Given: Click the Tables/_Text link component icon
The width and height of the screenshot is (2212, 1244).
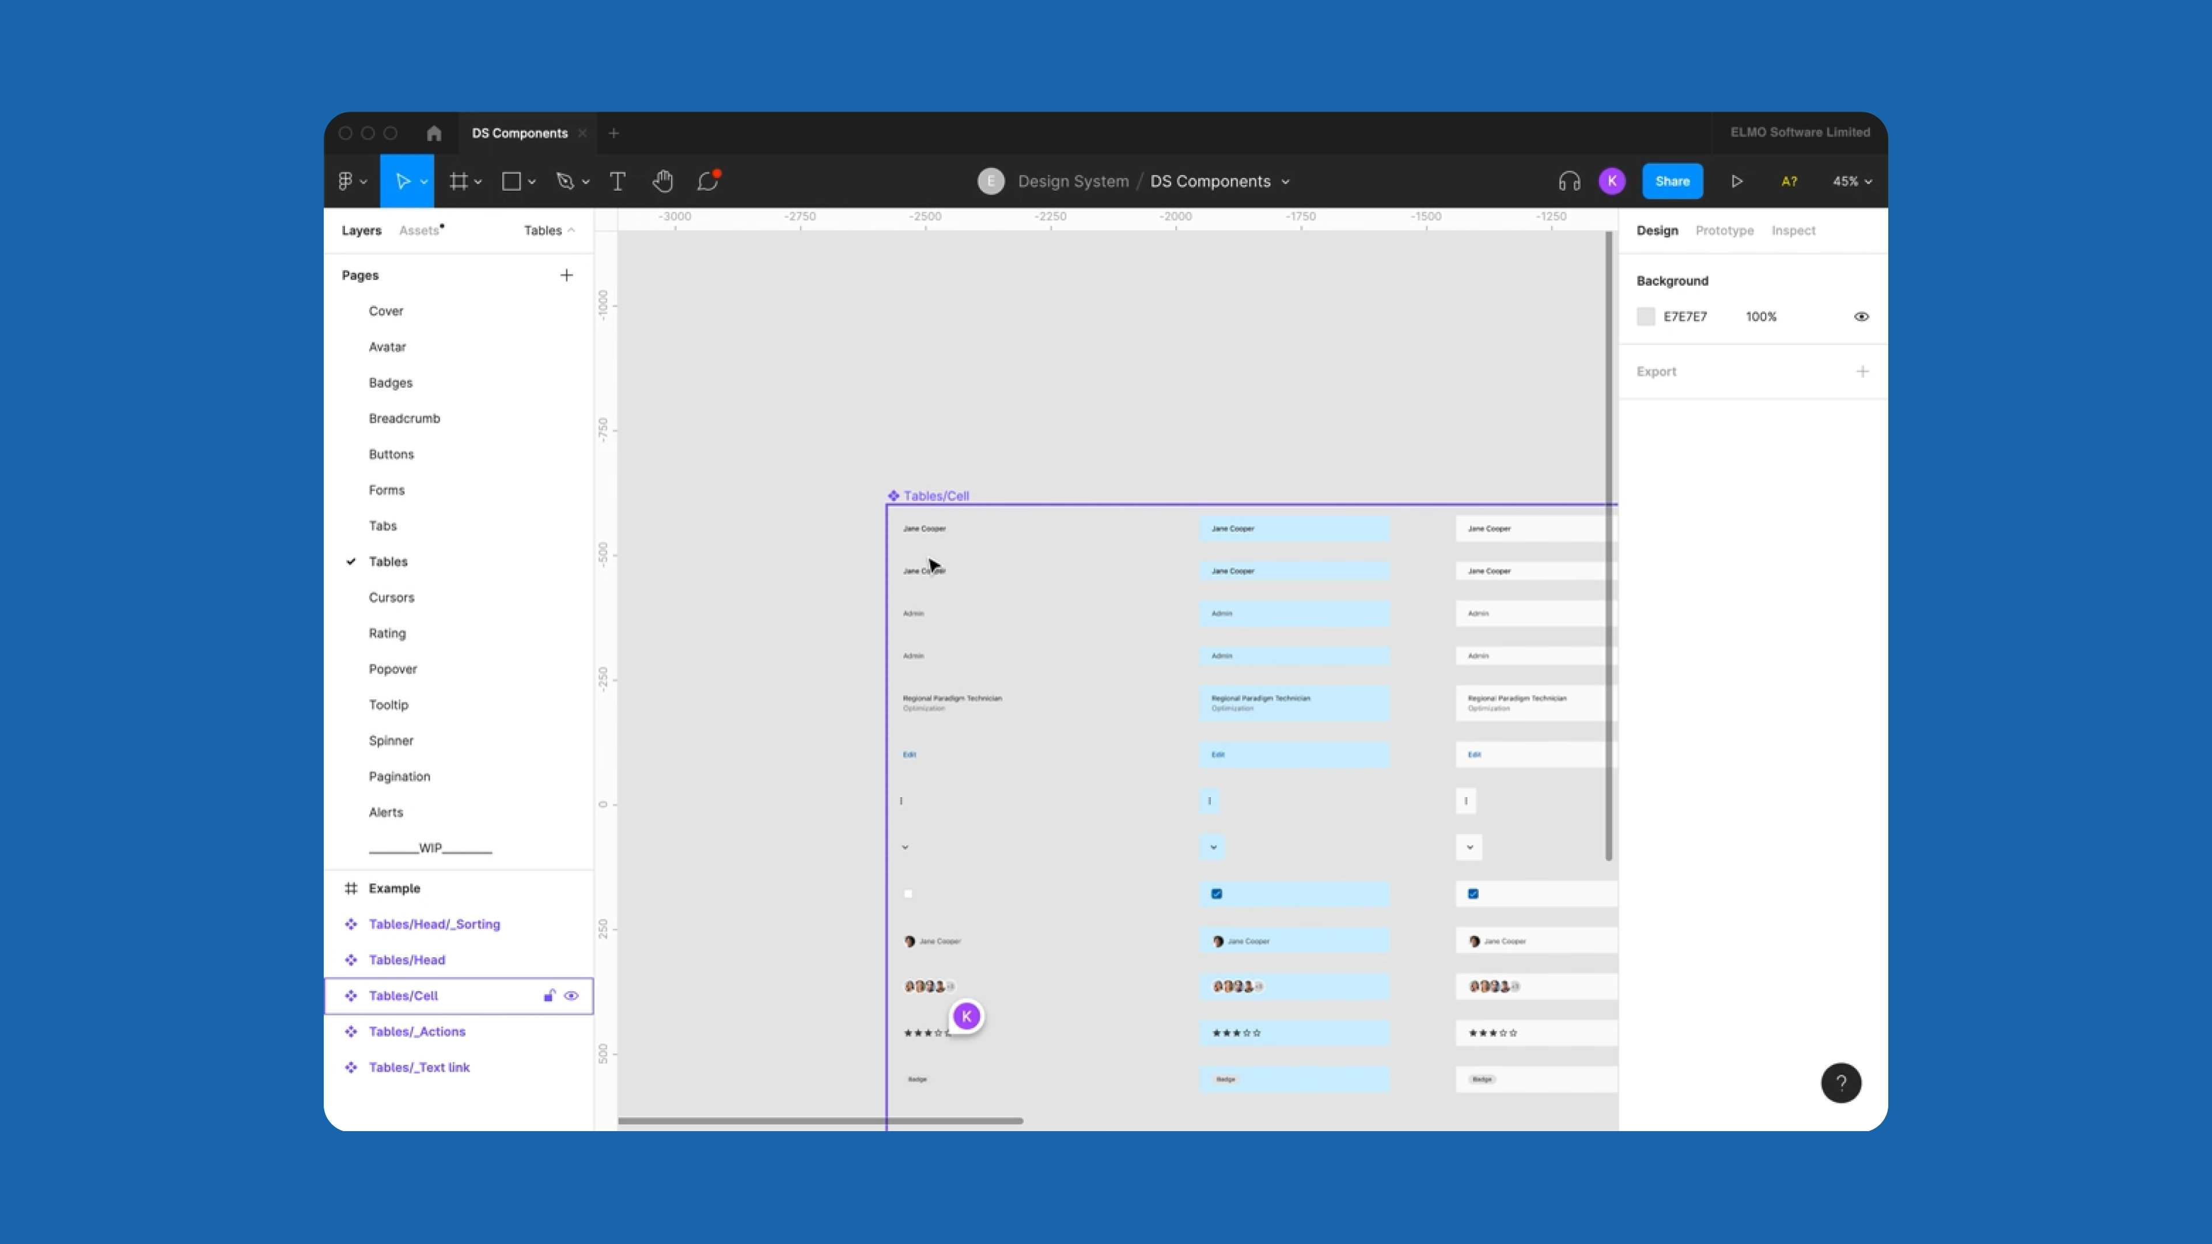Looking at the screenshot, I should [350, 1067].
